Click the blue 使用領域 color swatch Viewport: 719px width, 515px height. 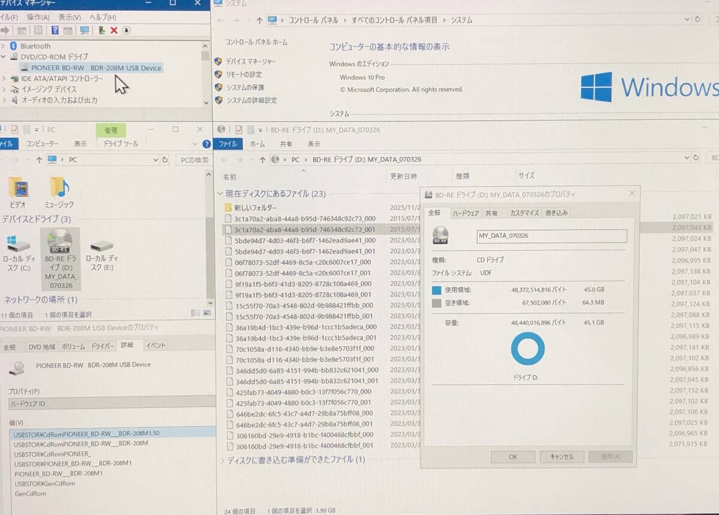(436, 290)
